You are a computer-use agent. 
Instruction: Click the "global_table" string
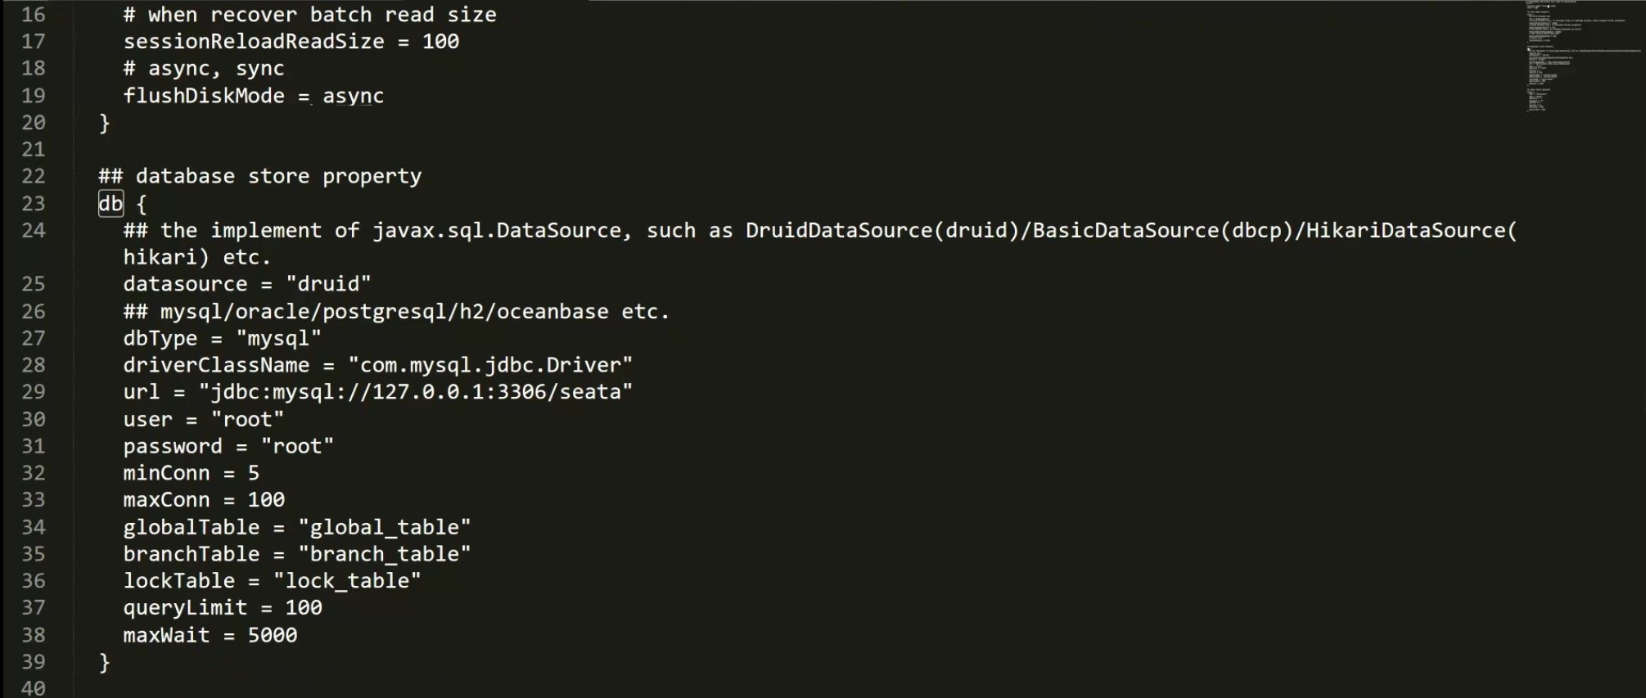tap(385, 527)
